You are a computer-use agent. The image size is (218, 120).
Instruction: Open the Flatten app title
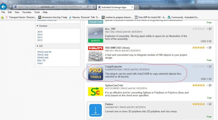click(109, 104)
